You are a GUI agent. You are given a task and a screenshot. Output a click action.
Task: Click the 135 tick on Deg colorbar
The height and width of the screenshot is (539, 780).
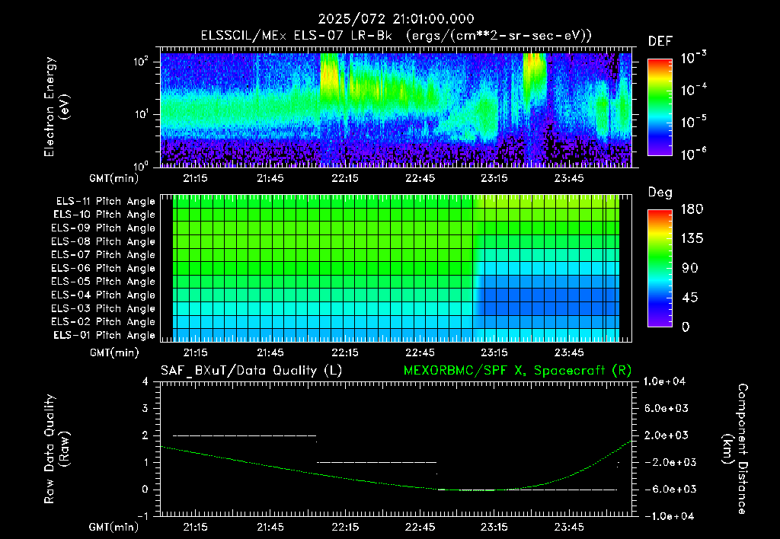click(692, 239)
